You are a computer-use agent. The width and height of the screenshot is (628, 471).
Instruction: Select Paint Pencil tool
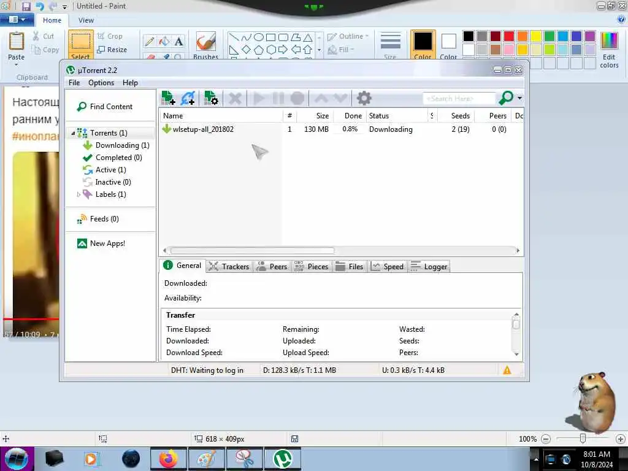click(x=150, y=41)
